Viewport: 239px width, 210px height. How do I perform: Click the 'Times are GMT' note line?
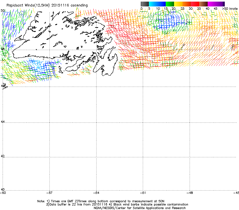101,201
